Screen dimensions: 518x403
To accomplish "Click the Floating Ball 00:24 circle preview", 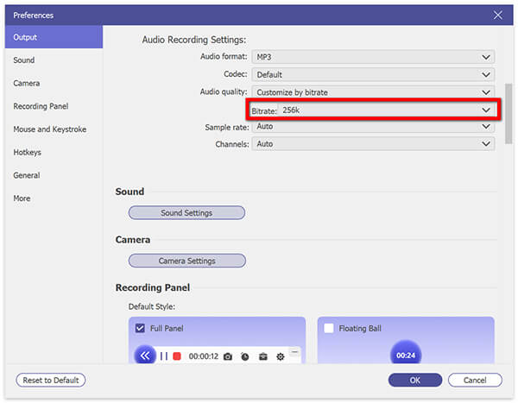I will 406,353.
